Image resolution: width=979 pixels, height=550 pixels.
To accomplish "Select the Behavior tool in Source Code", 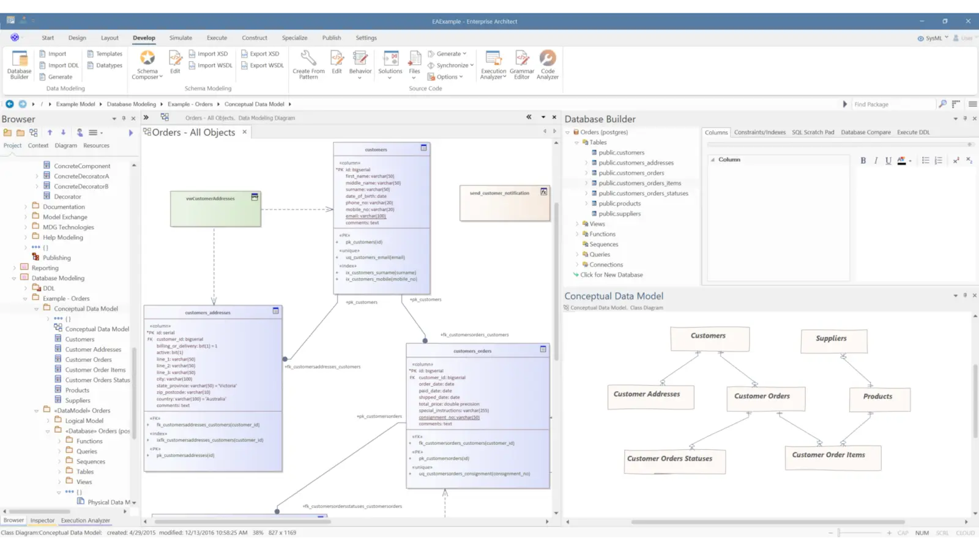I will click(x=360, y=64).
